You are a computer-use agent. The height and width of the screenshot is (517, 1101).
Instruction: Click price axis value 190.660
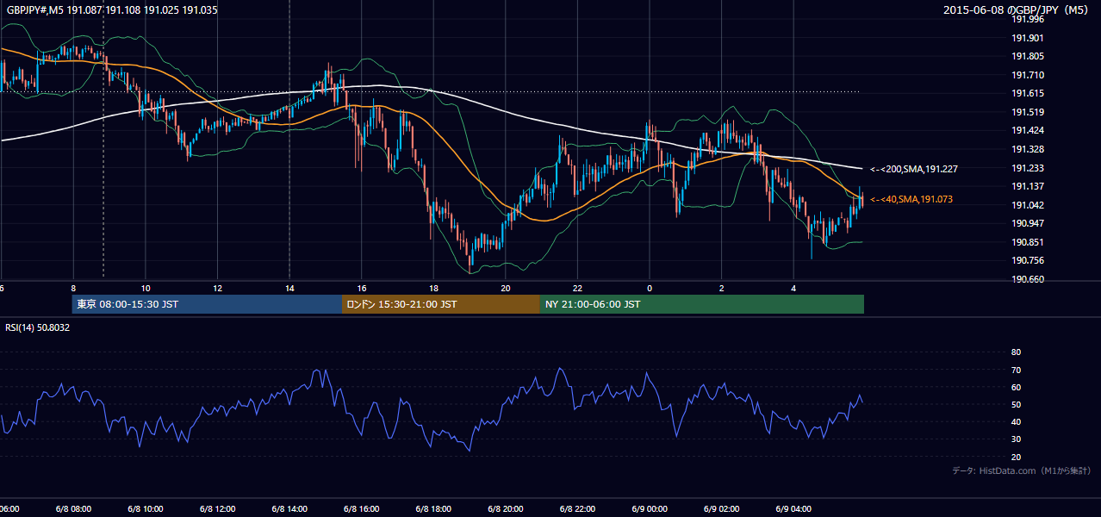(x=1027, y=279)
